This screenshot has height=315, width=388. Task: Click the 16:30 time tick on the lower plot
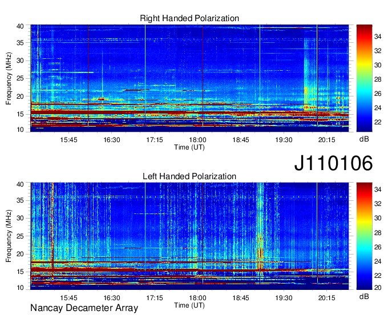(x=112, y=298)
